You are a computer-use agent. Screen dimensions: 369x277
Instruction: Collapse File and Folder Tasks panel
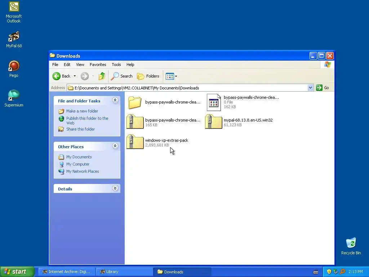point(115,100)
